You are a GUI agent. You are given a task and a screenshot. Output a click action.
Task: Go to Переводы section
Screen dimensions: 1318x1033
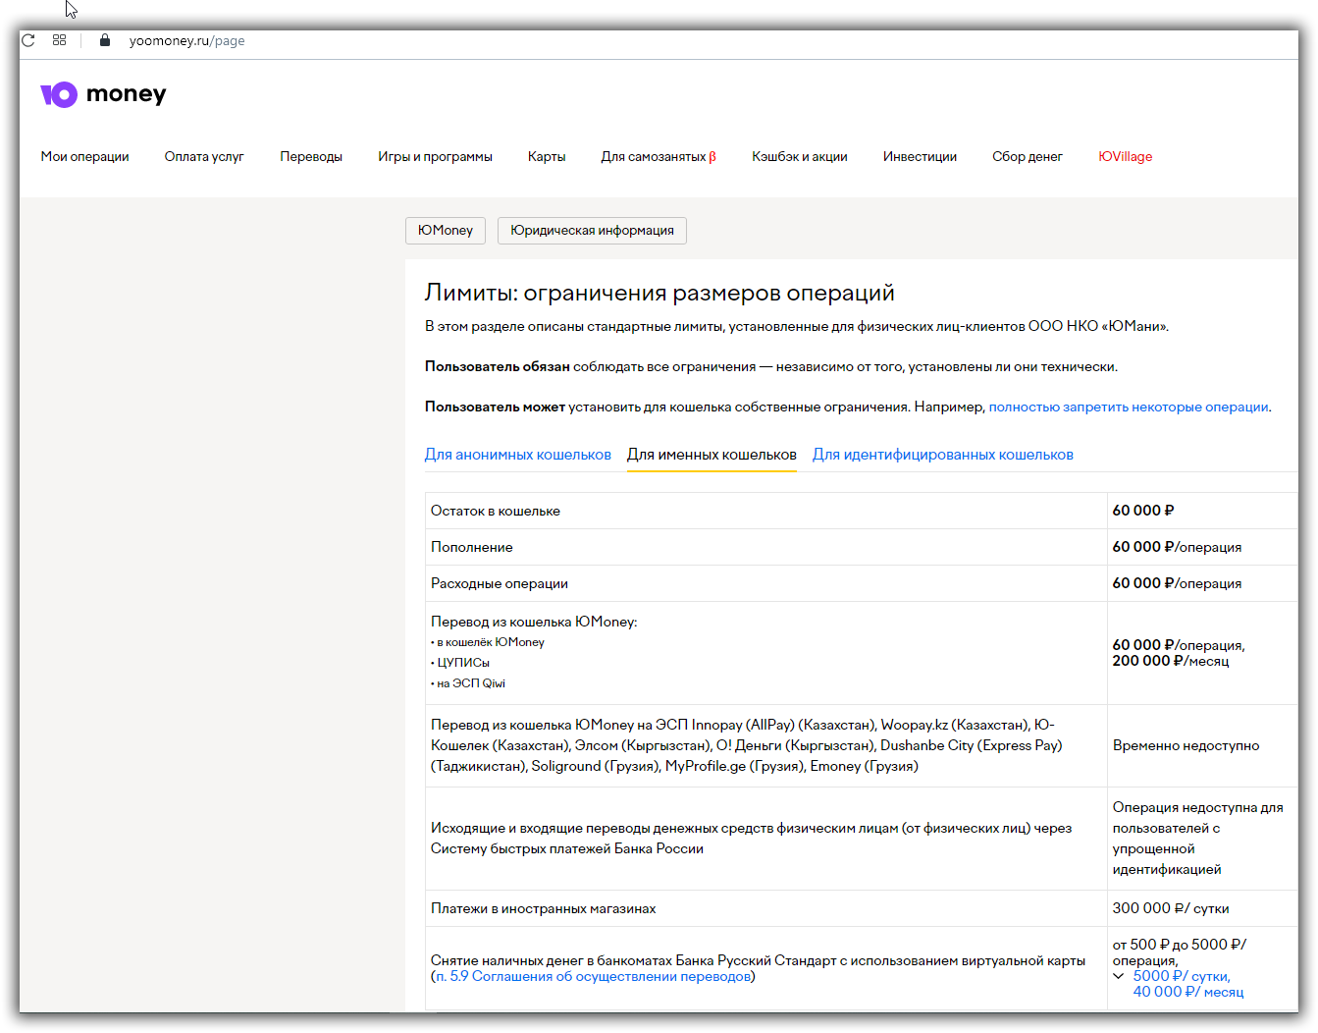pos(311,156)
